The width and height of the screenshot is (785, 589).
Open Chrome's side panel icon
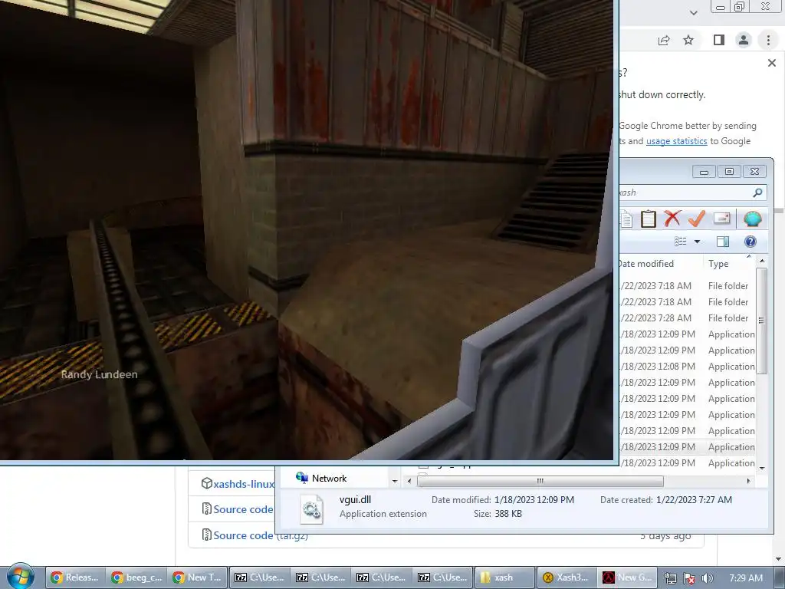coord(719,40)
